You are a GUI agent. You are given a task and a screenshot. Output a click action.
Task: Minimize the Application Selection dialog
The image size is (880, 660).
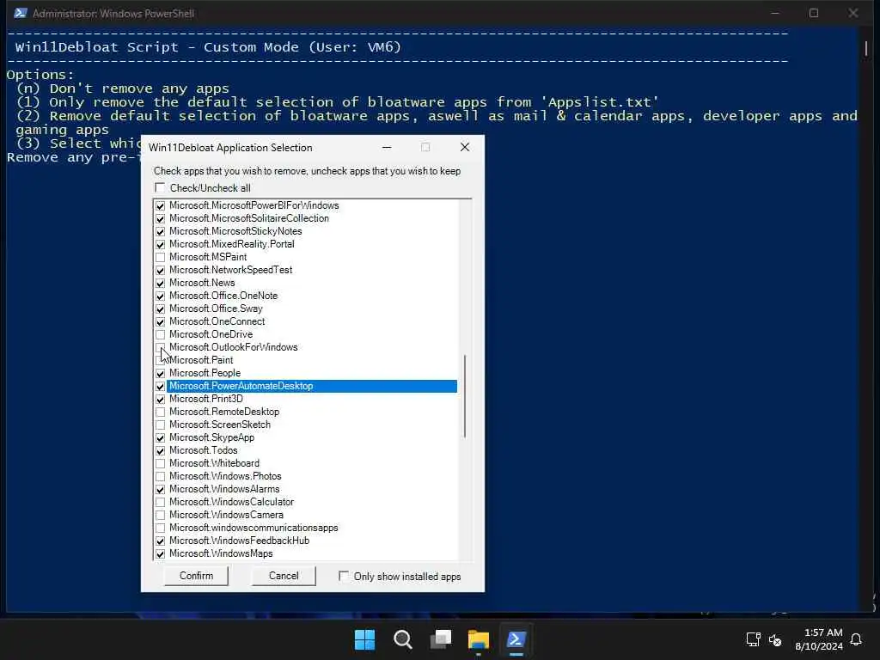(387, 147)
